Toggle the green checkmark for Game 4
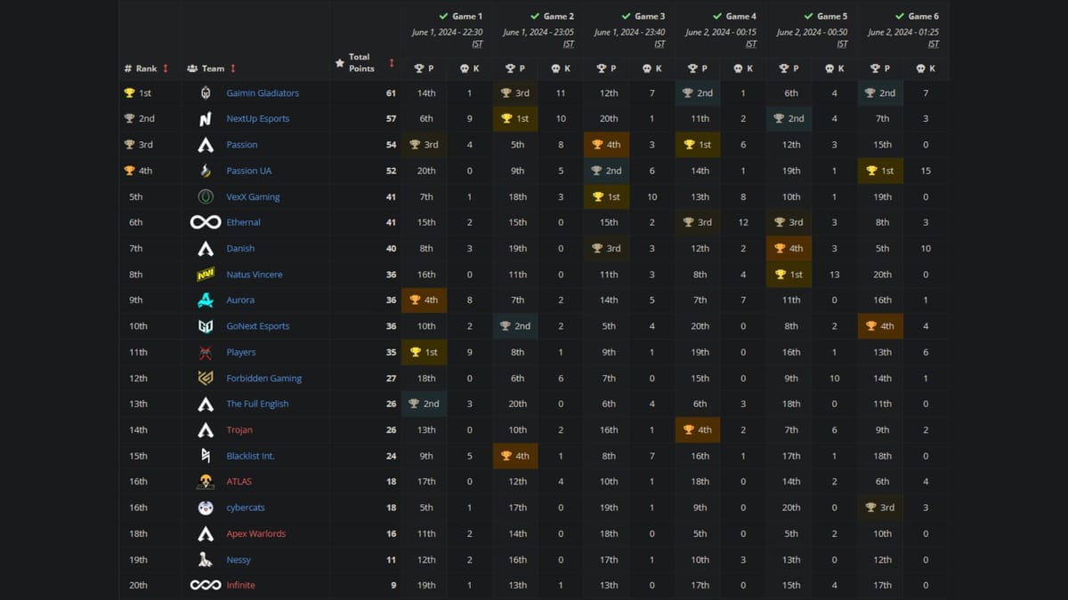 [718, 15]
